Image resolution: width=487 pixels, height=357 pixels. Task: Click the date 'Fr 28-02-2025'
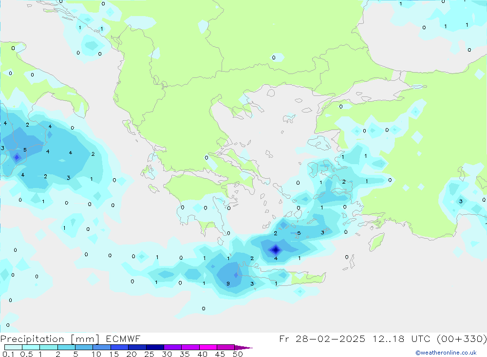[x=322, y=338]
